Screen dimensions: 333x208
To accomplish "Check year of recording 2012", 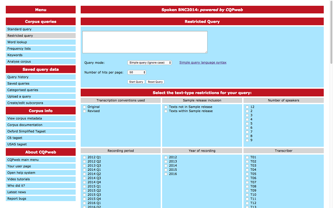I will pos(166,157).
